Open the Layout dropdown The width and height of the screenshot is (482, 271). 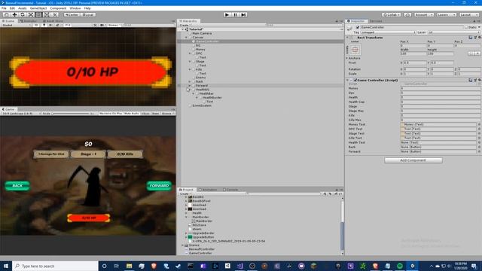pos(469,15)
